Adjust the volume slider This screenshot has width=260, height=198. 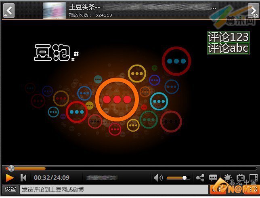178,178
